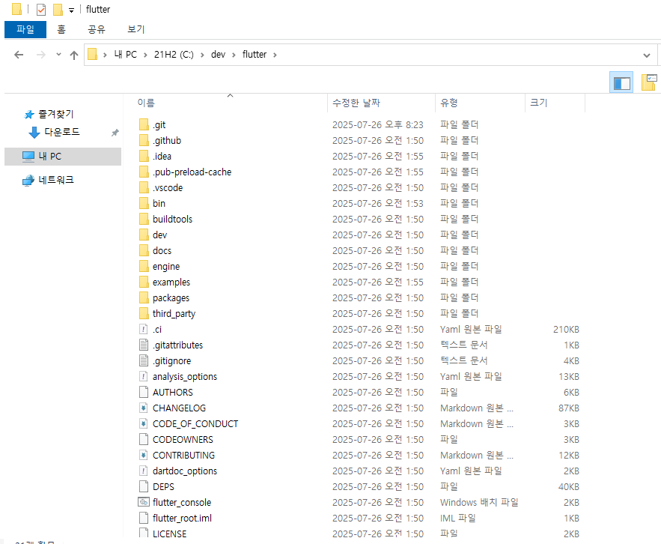Click the .gitattributes text file icon
Viewport: 661px width, 544px height.
click(x=144, y=345)
